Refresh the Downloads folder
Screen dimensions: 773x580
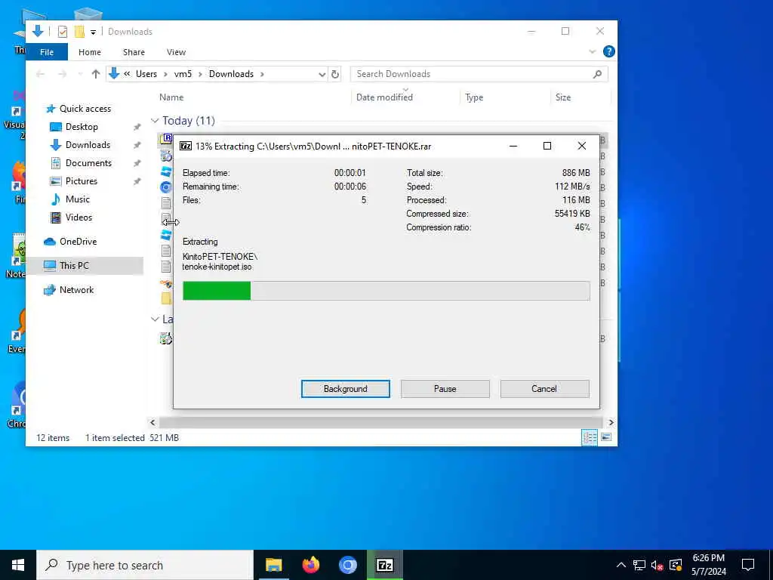click(335, 75)
